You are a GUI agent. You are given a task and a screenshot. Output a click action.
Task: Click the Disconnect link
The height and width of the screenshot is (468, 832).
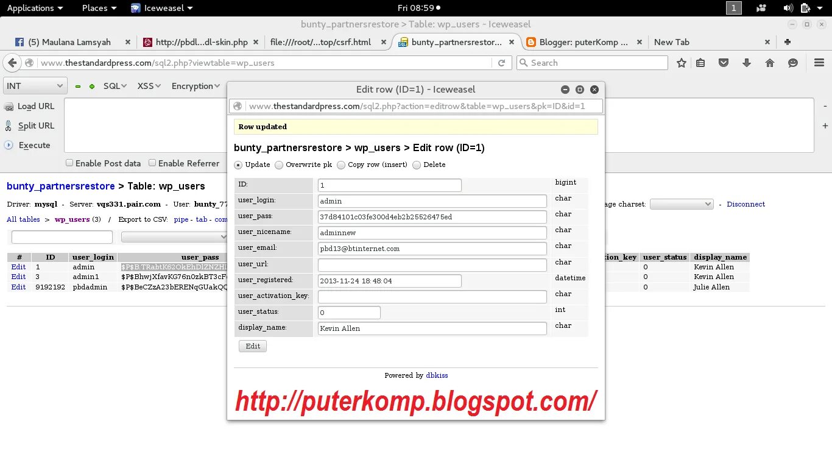click(746, 204)
